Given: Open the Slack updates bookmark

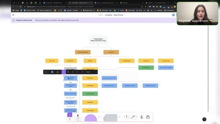Looking at the screenshot, I should [45, 10].
